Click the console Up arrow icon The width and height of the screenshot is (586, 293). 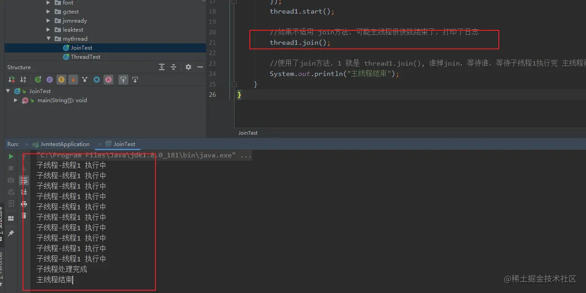pos(24,156)
